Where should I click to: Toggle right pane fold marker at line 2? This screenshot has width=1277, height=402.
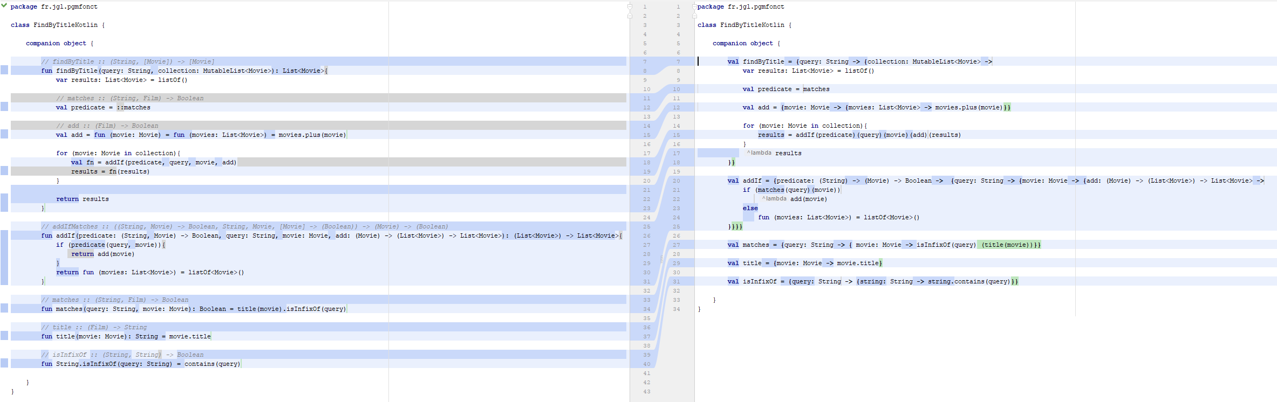tap(694, 16)
